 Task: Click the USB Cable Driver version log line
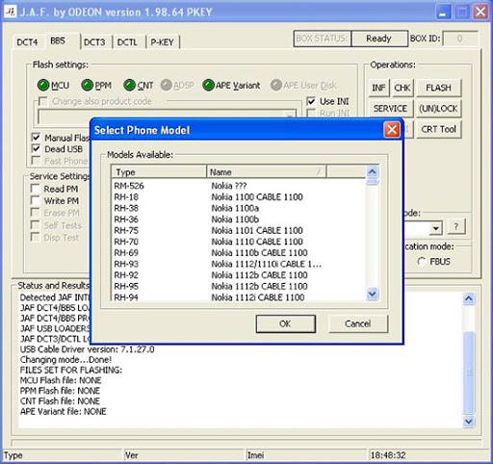[87, 349]
